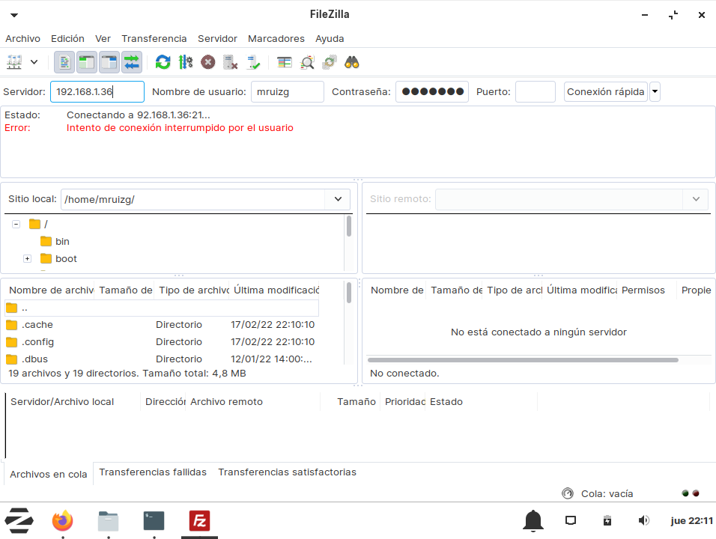
Task: Click the reconnect to last server icon
Action: coord(253,62)
